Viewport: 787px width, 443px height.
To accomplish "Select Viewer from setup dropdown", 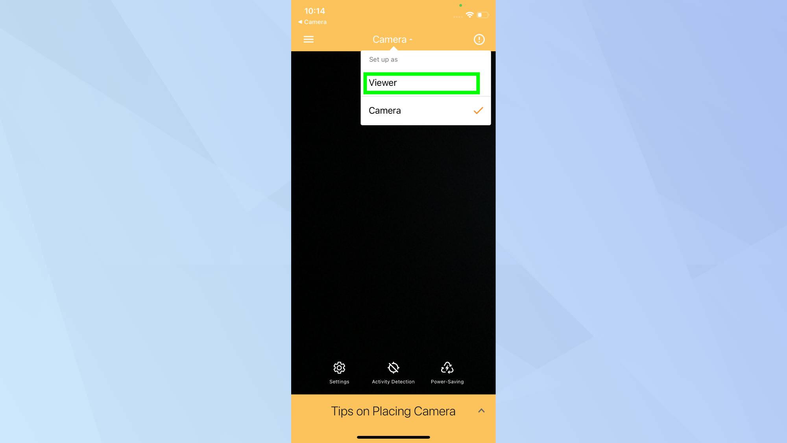I will 421,83.
